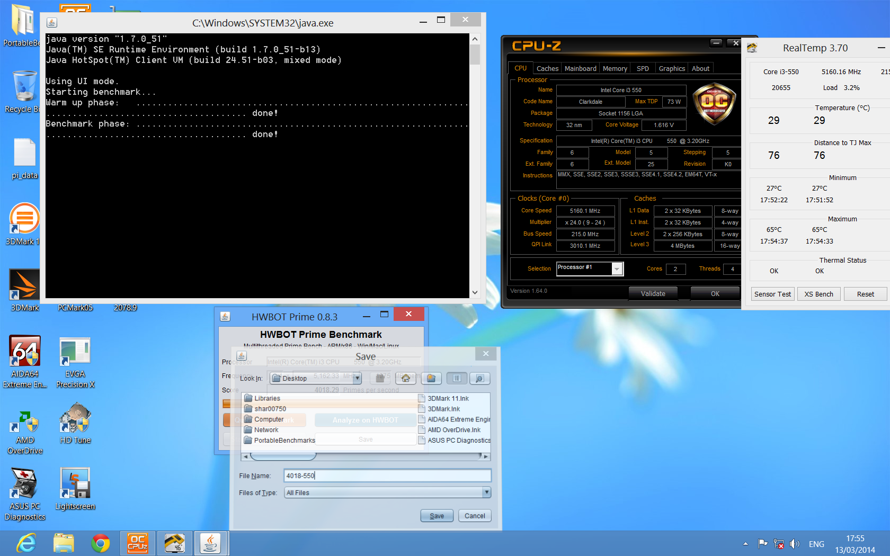Click Reset button in RealTemp

point(865,294)
